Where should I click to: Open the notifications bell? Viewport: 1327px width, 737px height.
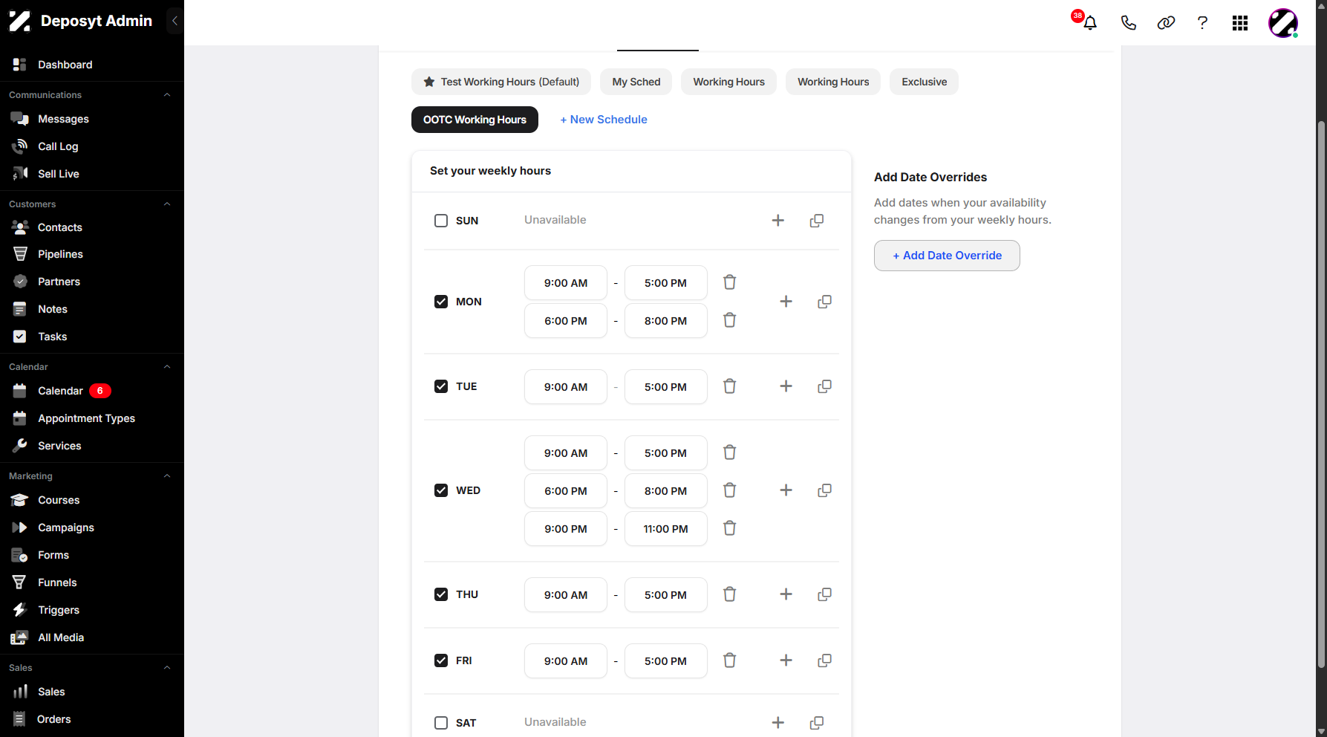[x=1089, y=23]
